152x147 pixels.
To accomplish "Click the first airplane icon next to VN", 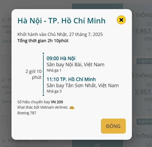I will pyautogui.click(x=3, y=27).
